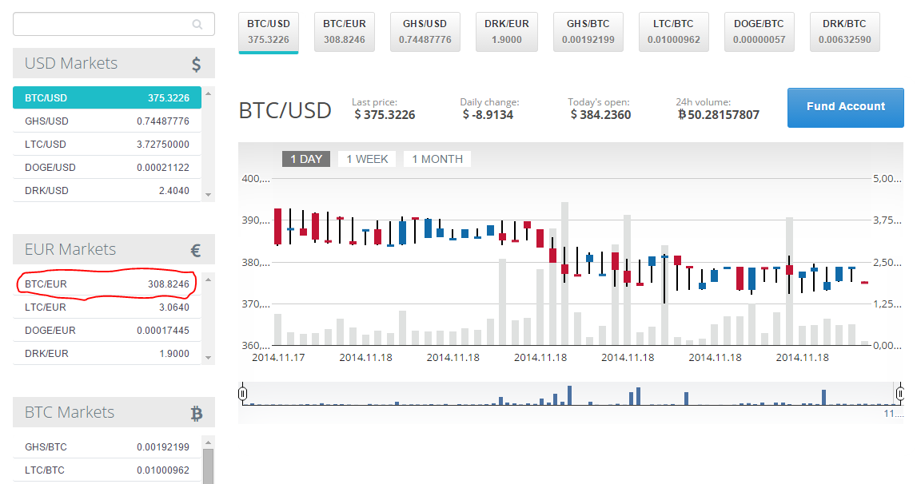This screenshot has width=917, height=484.
Task: Click the Daily change value $ -8.9134
Action: pos(488,114)
